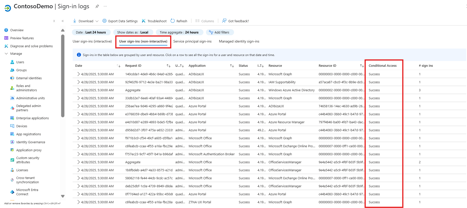Click the Date: Last 24 hours filter
The image size is (467, 208).
(x=91, y=32)
